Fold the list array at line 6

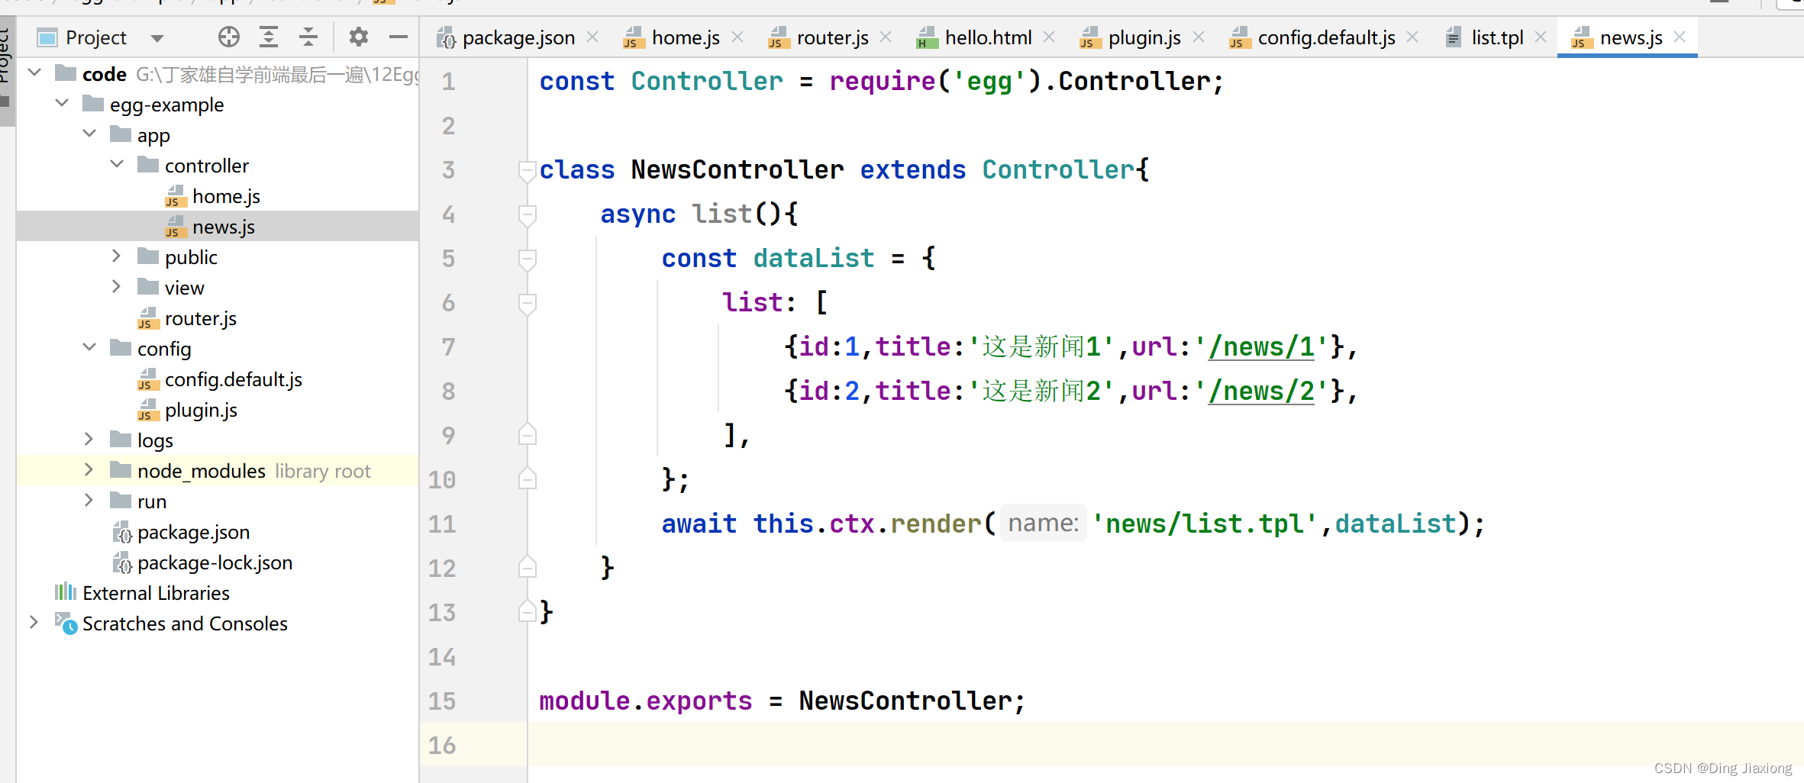[527, 303]
